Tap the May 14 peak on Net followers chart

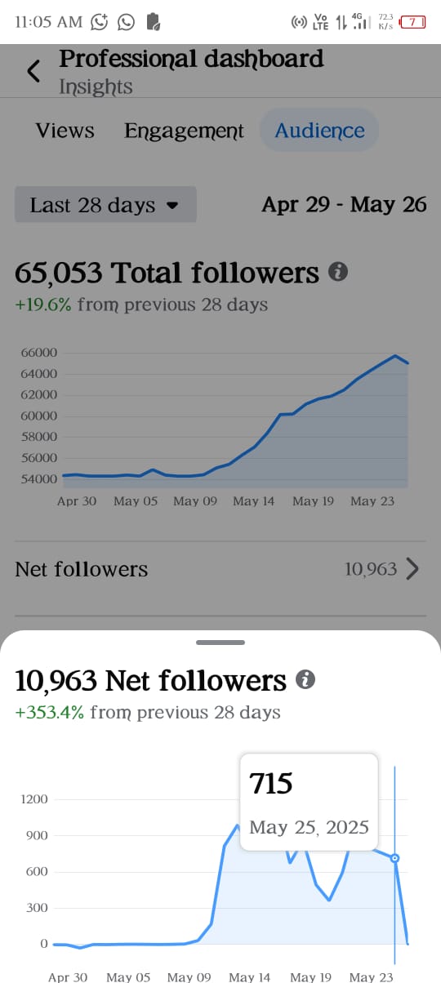(x=237, y=825)
